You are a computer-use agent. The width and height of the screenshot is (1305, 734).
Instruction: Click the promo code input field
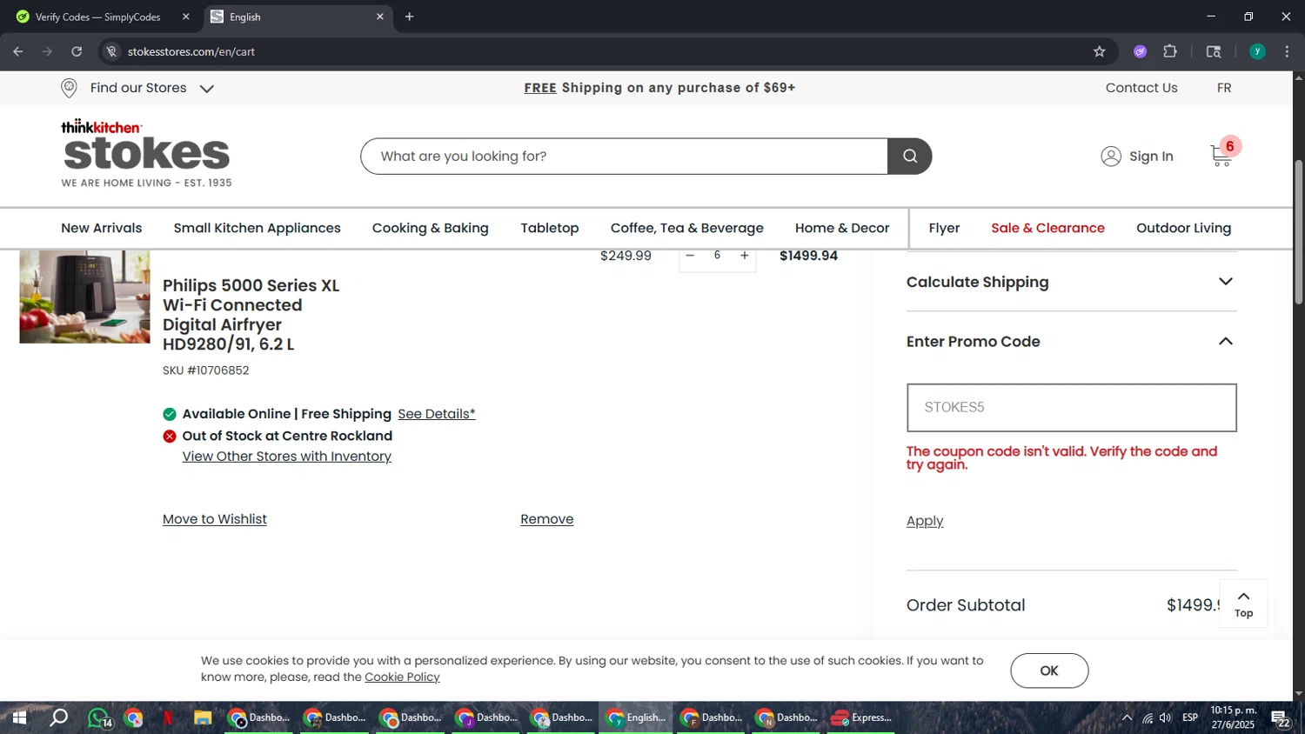[1072, 408]
